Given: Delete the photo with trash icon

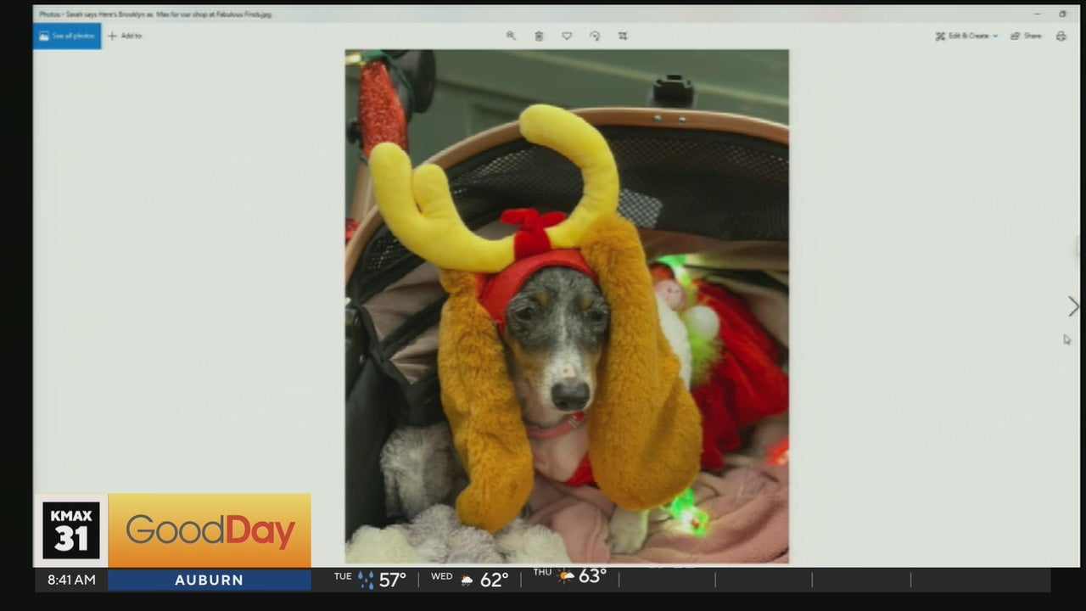Looking at the screenshot, I should 539,36.
